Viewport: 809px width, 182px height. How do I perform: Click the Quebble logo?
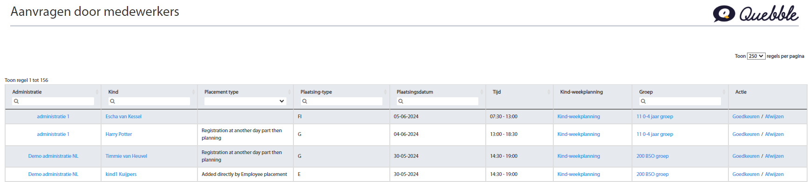tap(755, 13)
